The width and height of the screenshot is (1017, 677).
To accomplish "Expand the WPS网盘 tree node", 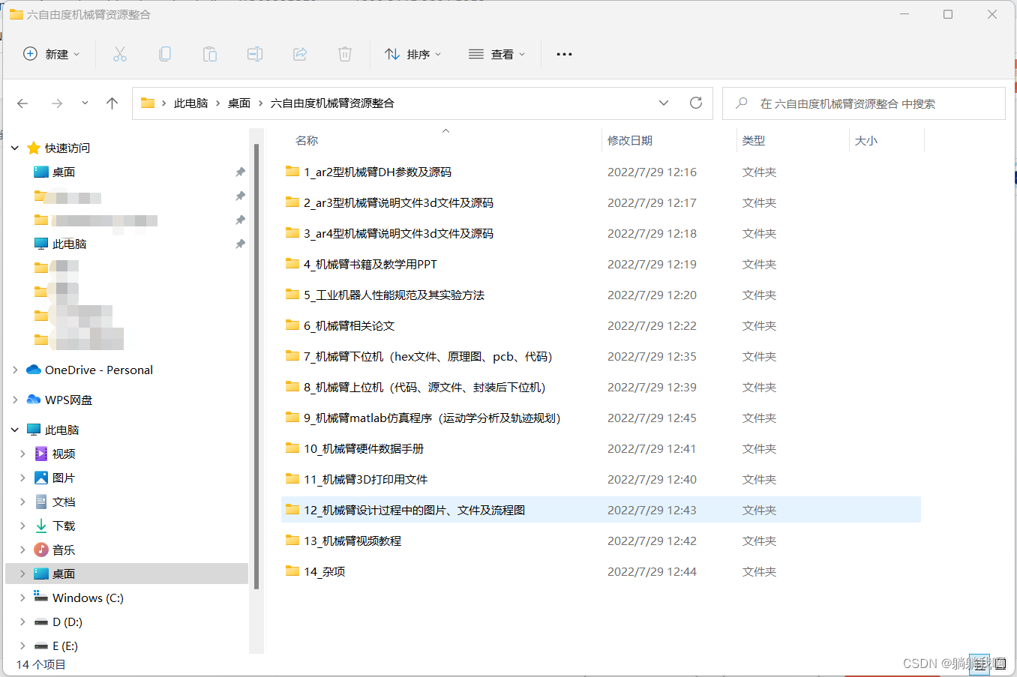I will [15, 400].
